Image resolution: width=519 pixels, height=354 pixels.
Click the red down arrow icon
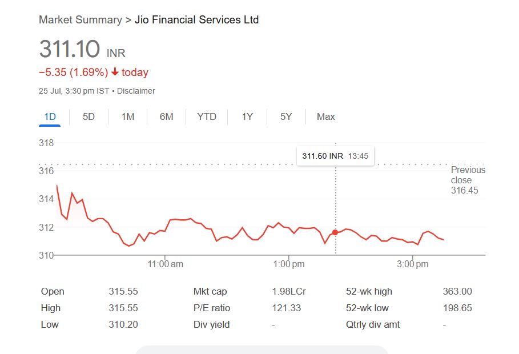[115, 73]
